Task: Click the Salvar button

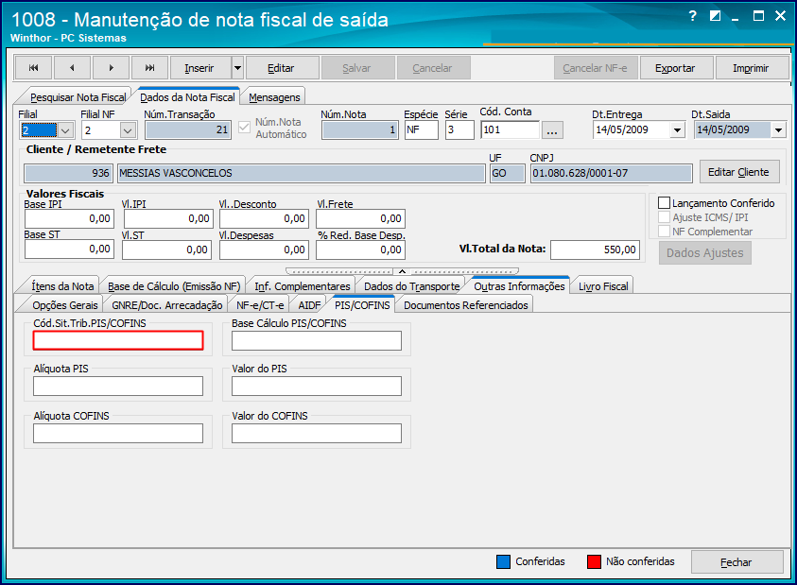Action: point(356,68)
